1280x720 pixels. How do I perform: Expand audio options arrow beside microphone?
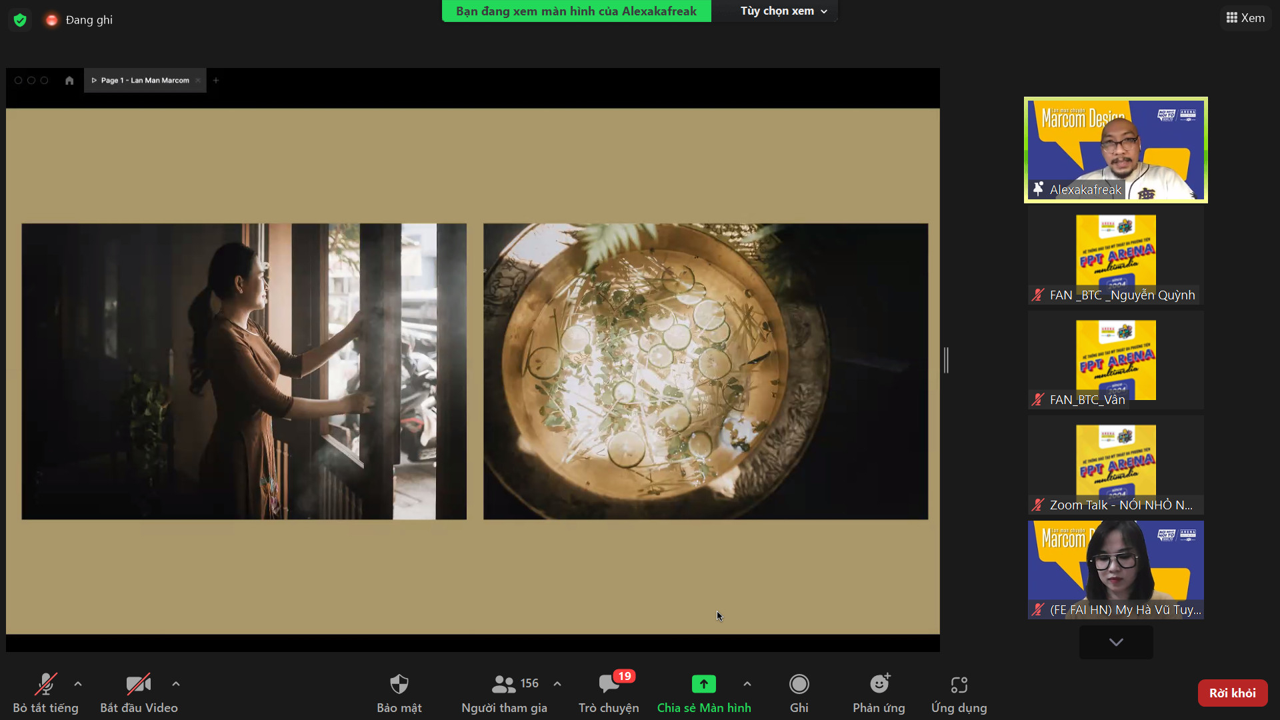point(78,684)
